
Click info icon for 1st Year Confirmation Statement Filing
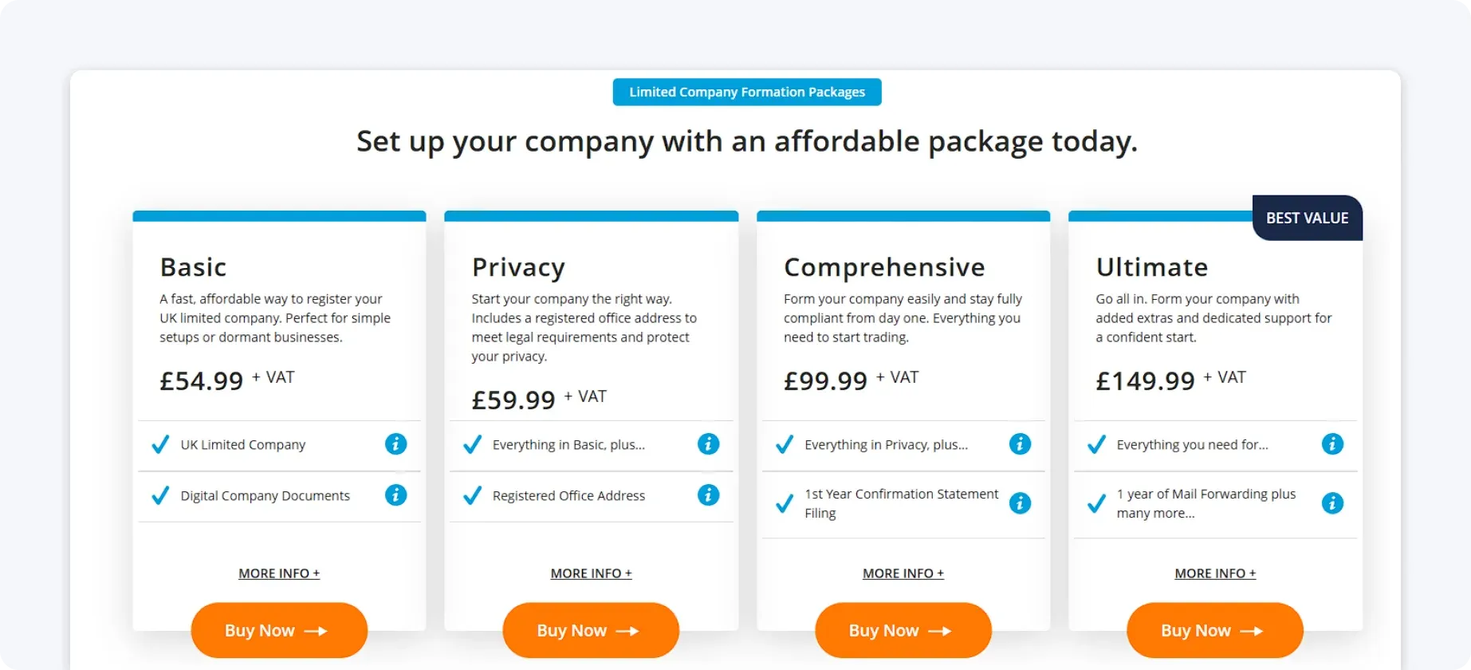point(1020,503)
